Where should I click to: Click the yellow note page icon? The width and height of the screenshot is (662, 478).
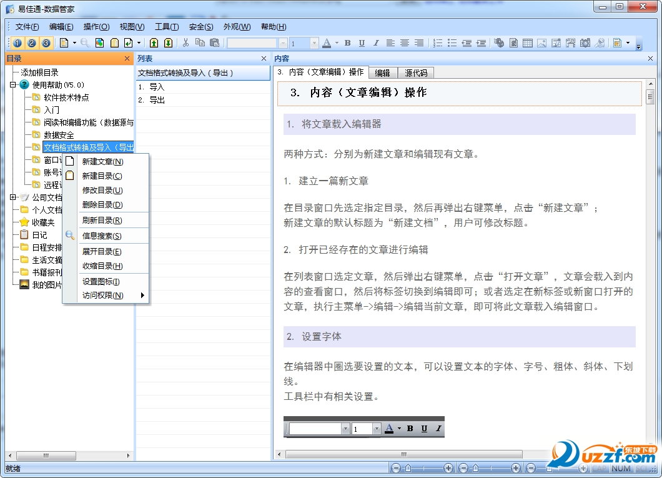tap(618, 42)
